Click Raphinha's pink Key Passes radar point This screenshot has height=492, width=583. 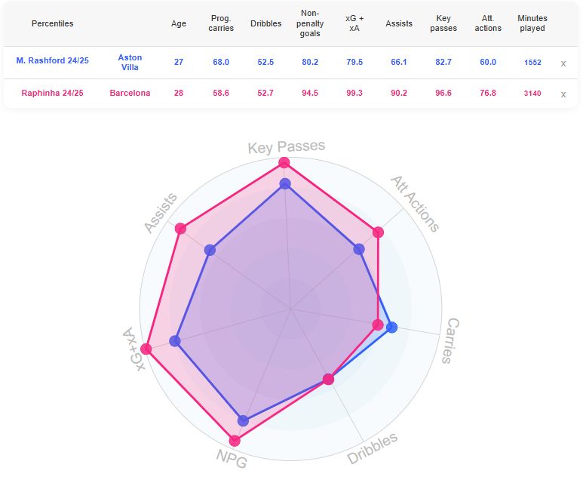click(284, 163)
